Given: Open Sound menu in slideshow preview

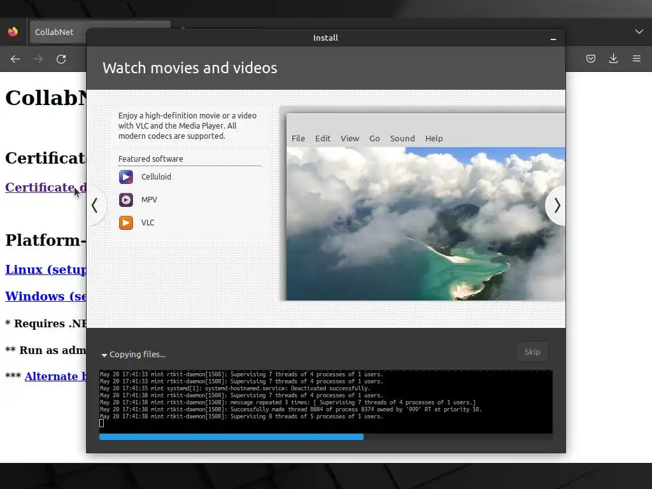Looking at the screenshot, I should point(402,138).
